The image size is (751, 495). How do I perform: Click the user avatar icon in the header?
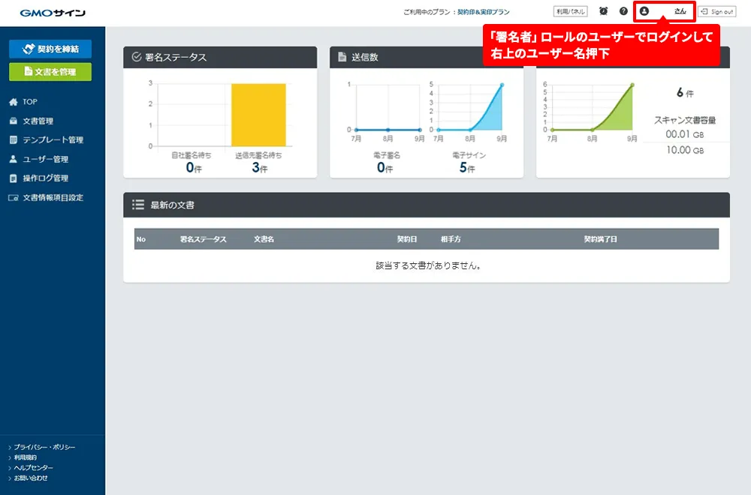644,11
